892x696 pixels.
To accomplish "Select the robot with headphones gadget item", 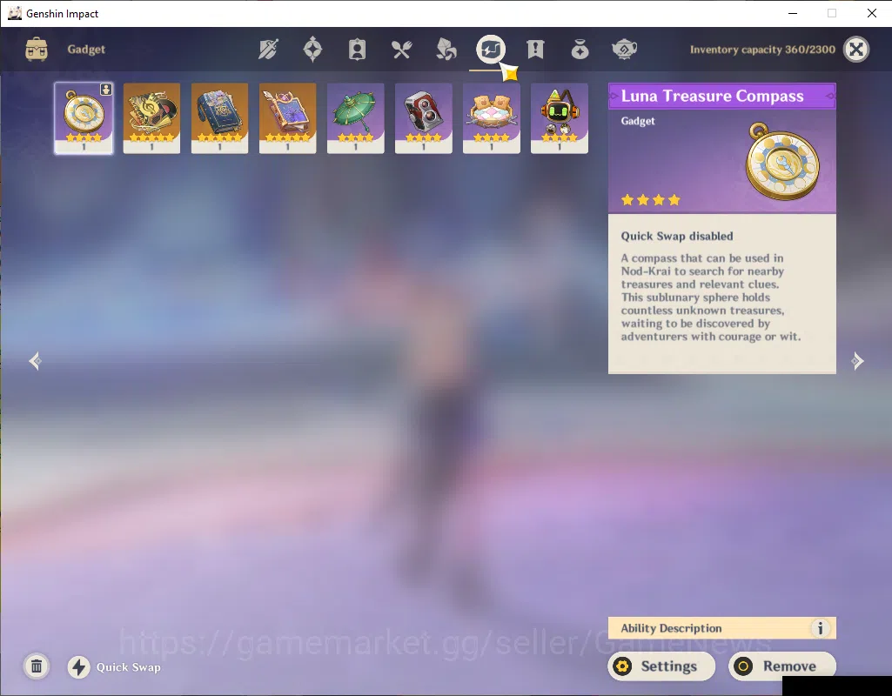I will 560,118.
